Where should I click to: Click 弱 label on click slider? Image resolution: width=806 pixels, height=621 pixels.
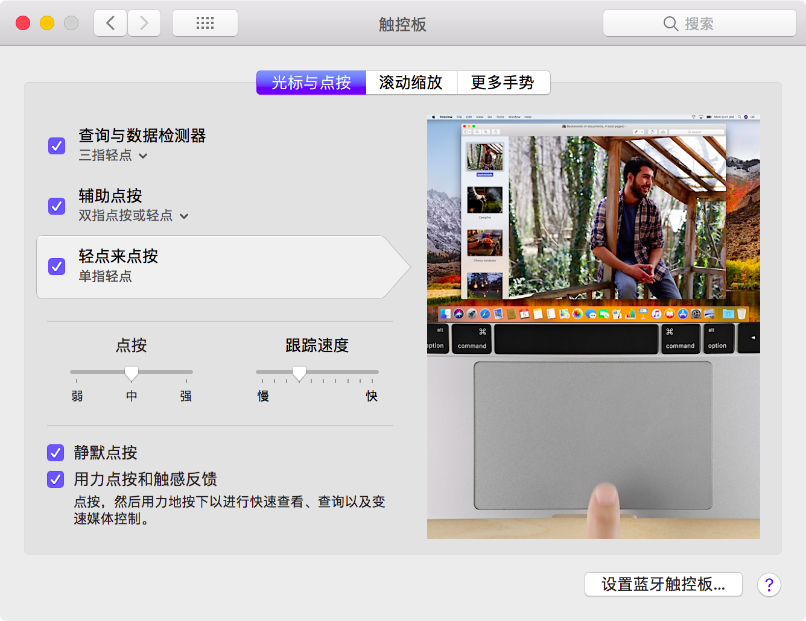pyautogui.click(x=77, y=396)
